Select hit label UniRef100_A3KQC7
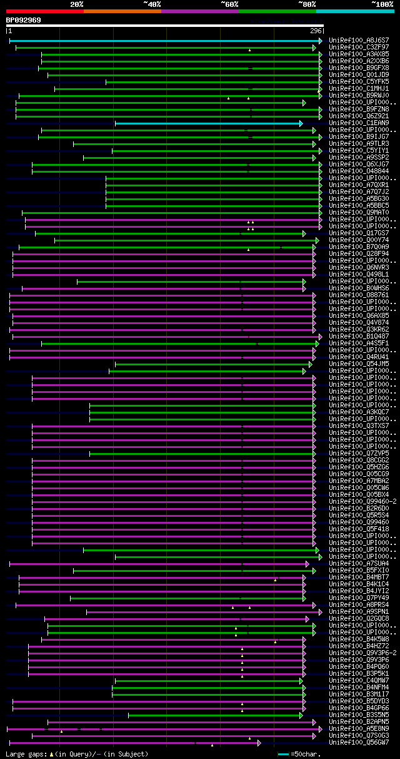This screenshot has width=400, height=759. [359, 412]
